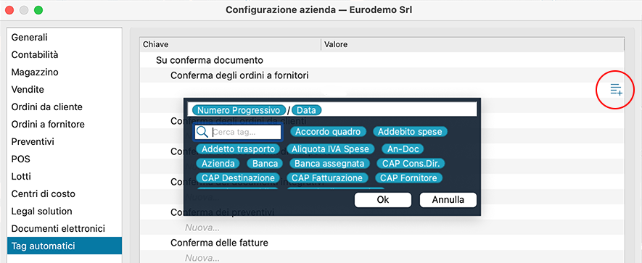Add the Addetto trasporto tag

tap(238, 149)
